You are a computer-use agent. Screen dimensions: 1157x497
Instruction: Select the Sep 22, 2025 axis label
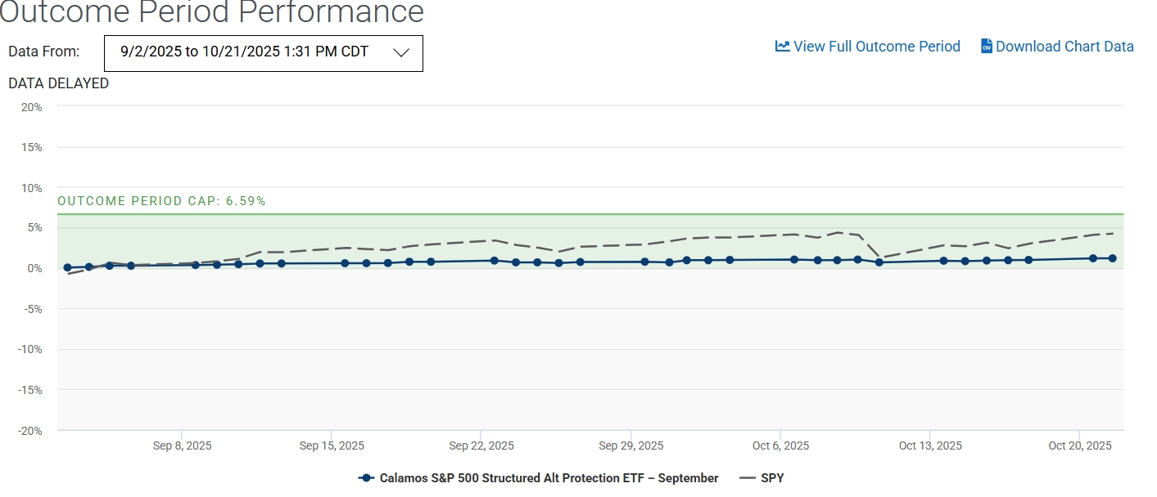[481, 446]
